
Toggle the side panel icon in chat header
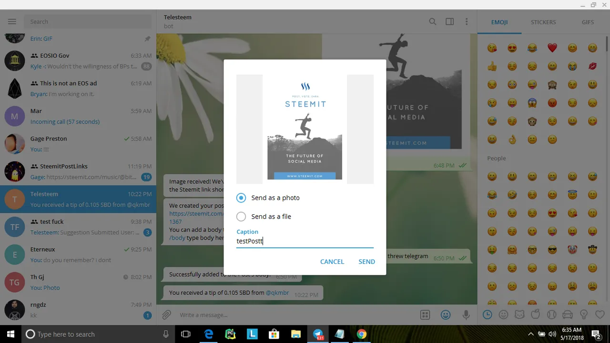coord(449,21)
